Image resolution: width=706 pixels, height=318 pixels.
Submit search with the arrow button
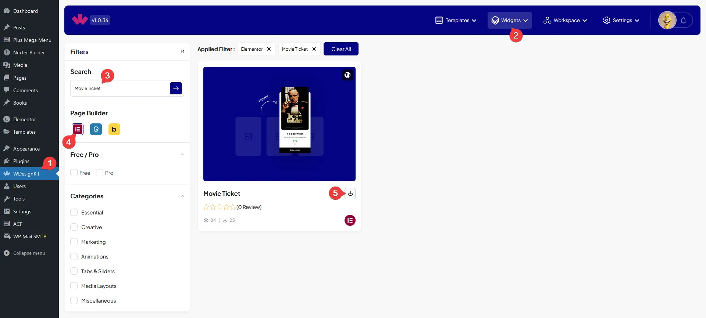point(176,88)
